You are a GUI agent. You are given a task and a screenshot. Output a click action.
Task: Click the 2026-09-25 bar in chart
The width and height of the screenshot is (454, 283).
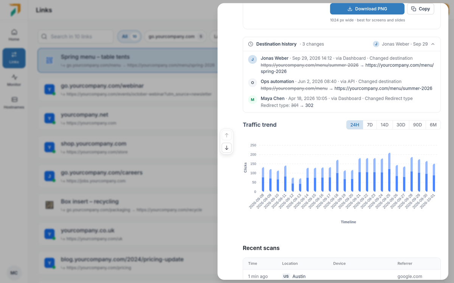(x=389, y=172)
